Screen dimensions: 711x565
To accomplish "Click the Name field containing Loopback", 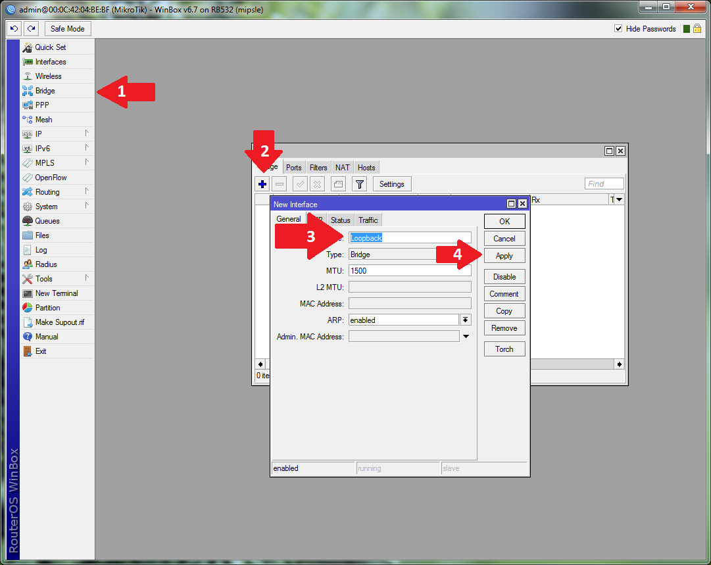I will [x=410, y=237].
